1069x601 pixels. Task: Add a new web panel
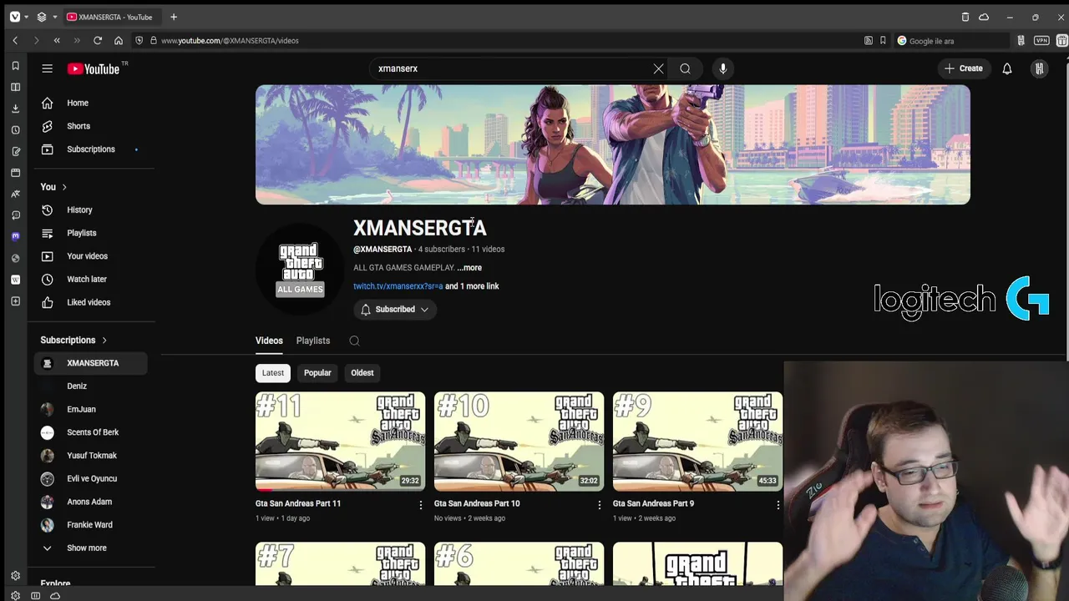tap(15, 300)
